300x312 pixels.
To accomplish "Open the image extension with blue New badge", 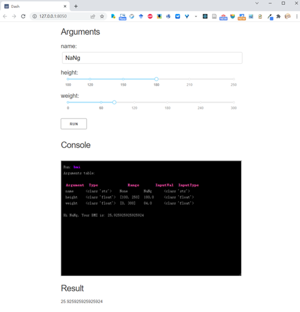I will pyautogui.click(x=122, y=17).
